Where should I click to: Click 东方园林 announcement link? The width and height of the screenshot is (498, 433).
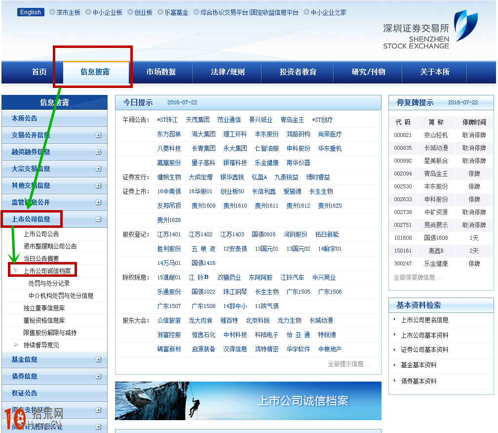[x=169, y=134]
